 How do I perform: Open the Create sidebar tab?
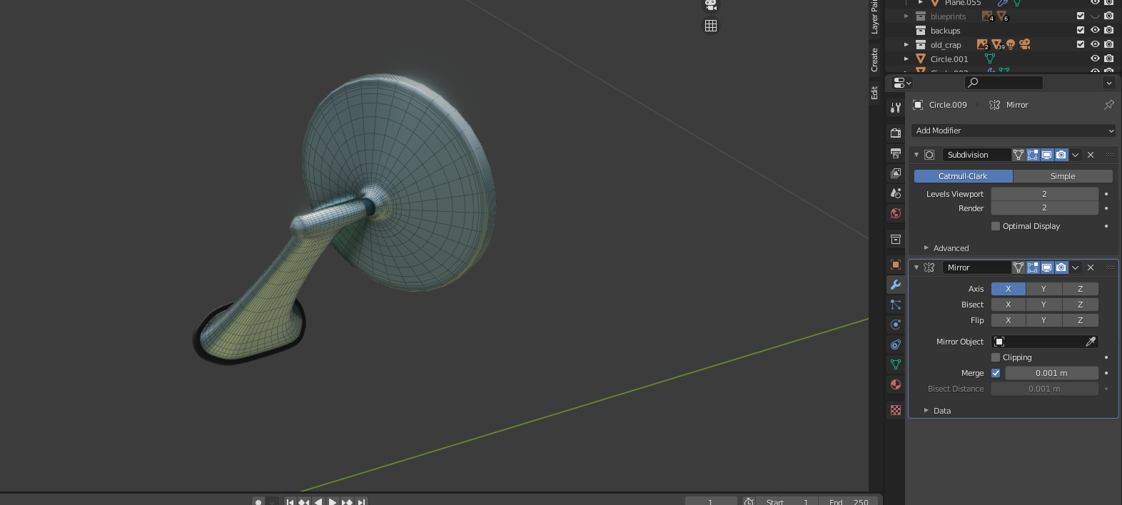pyautogui.click(x=874, y=60)
